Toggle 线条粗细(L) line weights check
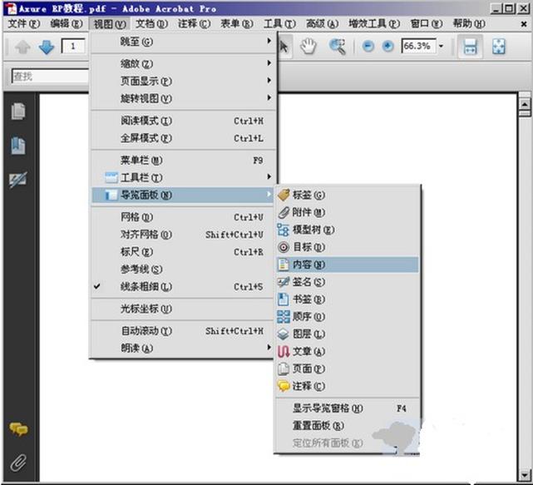This screenshot has height=485, width=533. coord(183,287)
